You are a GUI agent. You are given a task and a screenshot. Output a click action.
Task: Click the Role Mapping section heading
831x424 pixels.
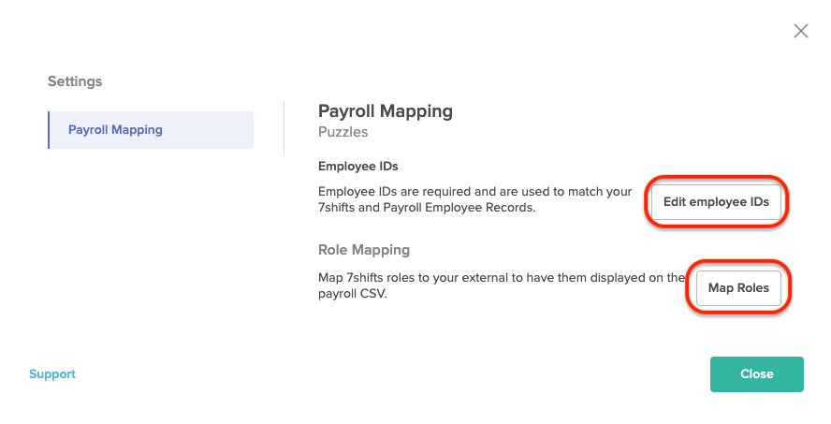(363, 250)
